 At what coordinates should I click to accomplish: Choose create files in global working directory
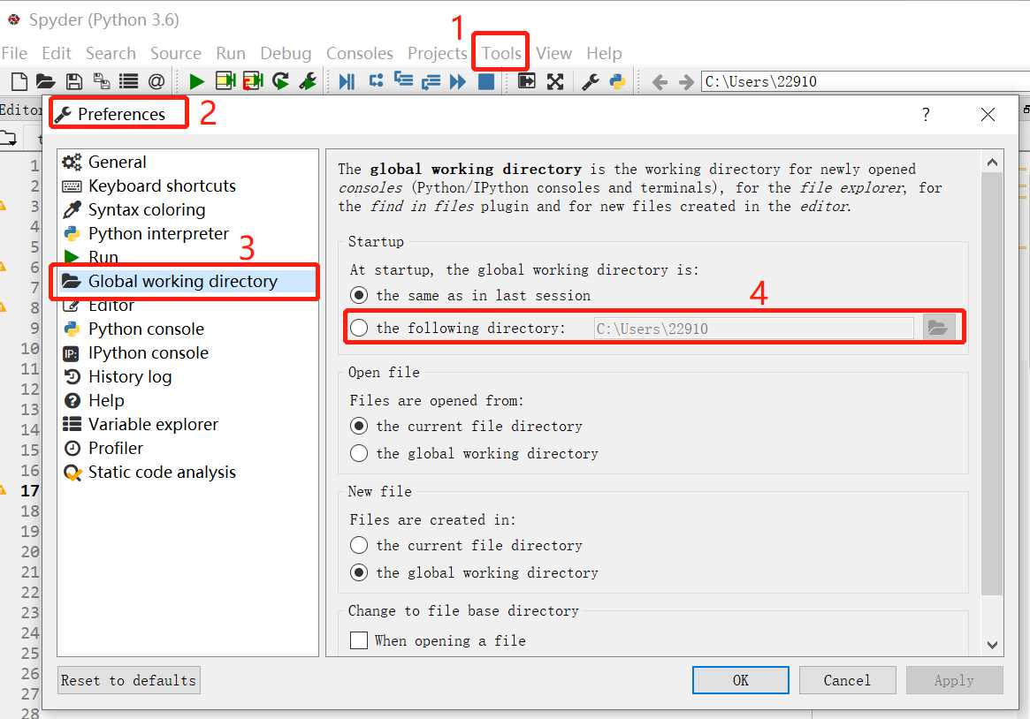pos(359,572)
